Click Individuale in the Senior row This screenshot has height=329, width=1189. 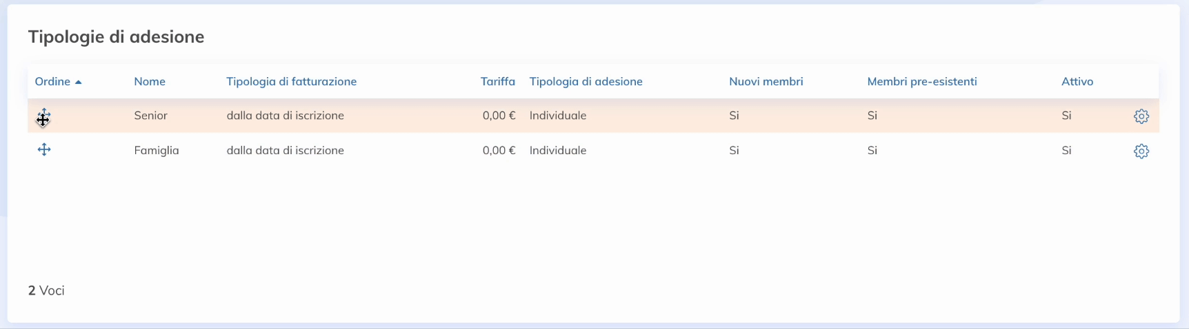click(558, 116)
